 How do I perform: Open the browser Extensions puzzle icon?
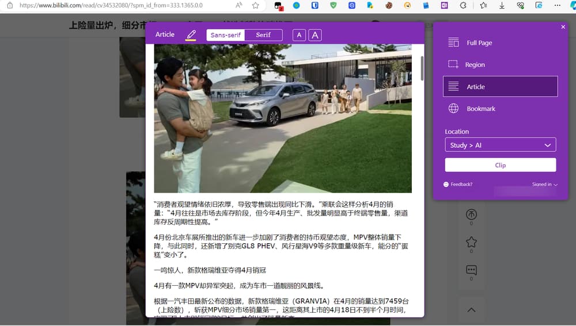(463, 5)
